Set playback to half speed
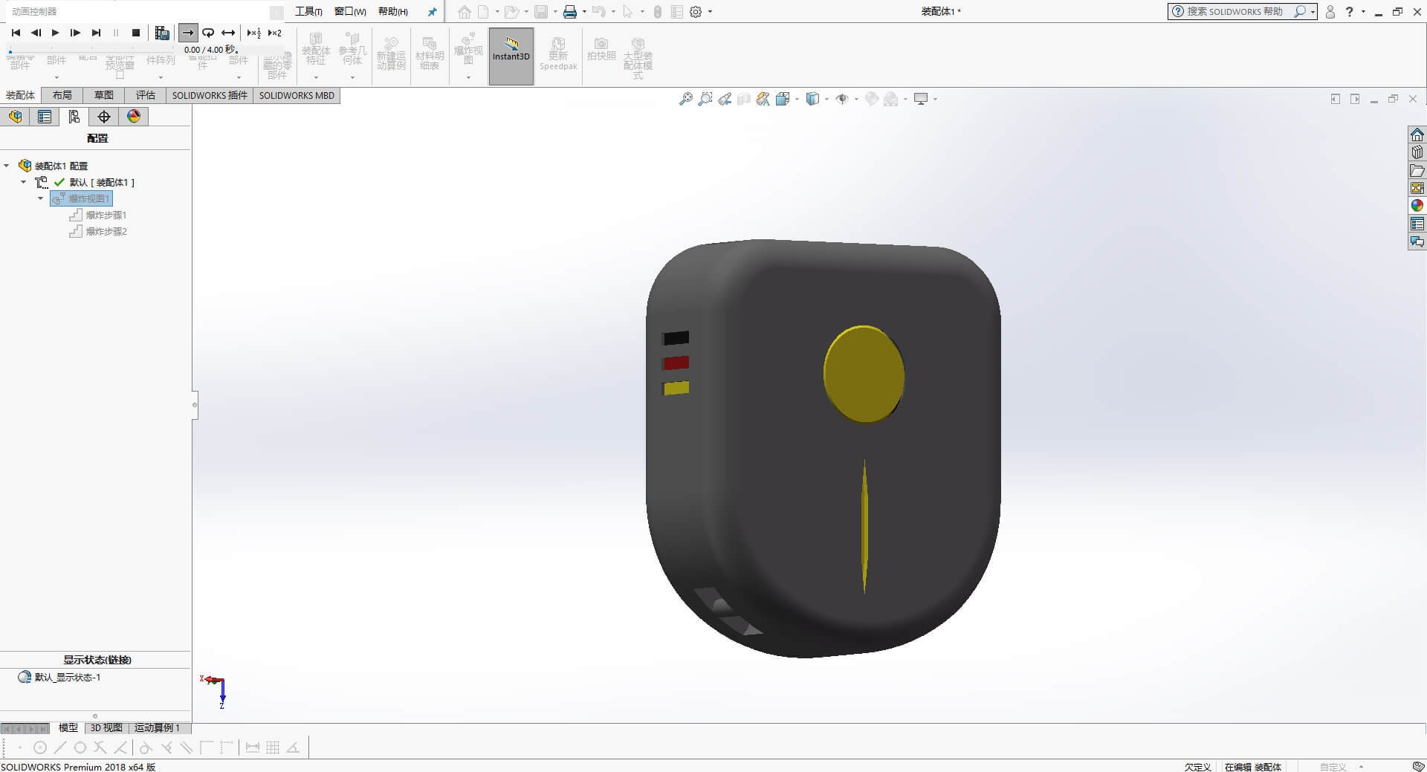 (x=254, y=33)
